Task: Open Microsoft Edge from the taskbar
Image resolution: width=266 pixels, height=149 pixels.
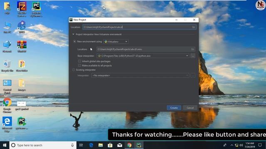Action: pyautogui.click(x=91, y=145)
